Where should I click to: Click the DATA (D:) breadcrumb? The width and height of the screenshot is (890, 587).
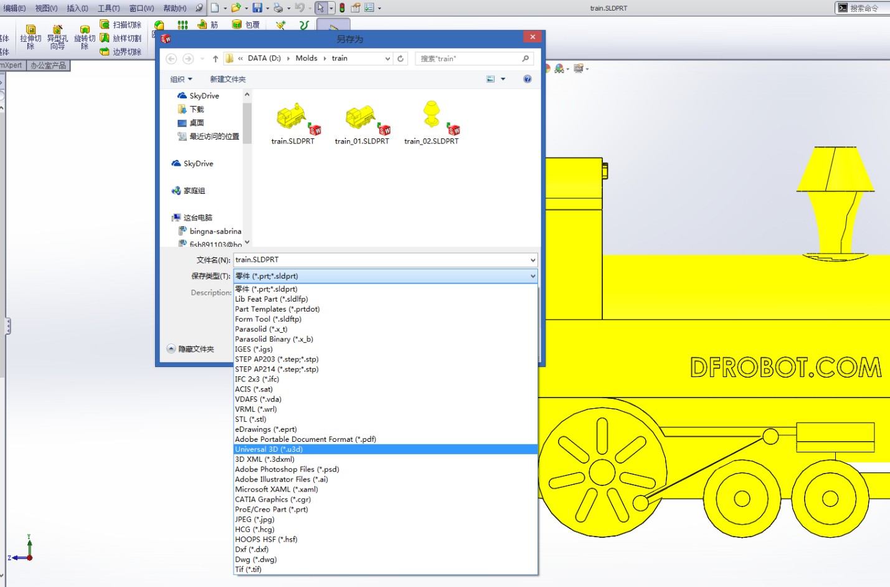click(264, 58)
